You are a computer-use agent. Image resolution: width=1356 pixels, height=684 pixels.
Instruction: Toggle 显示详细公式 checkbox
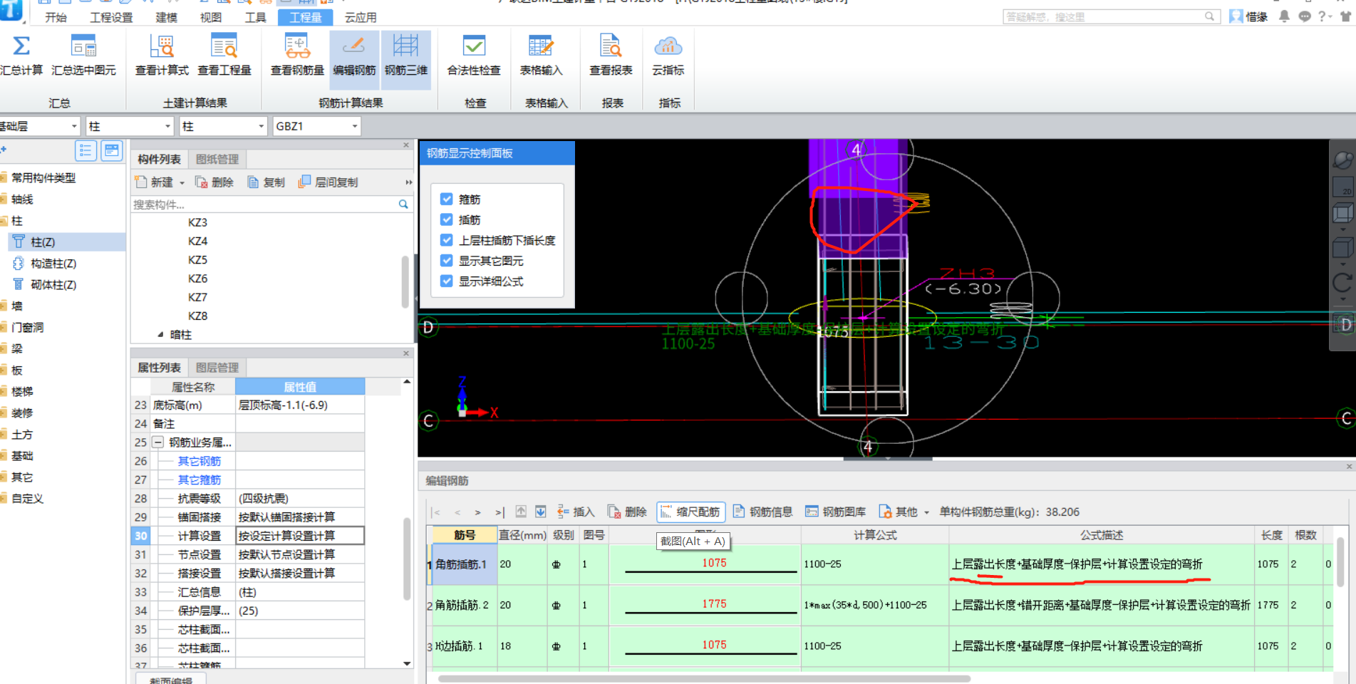click(447, 281)
